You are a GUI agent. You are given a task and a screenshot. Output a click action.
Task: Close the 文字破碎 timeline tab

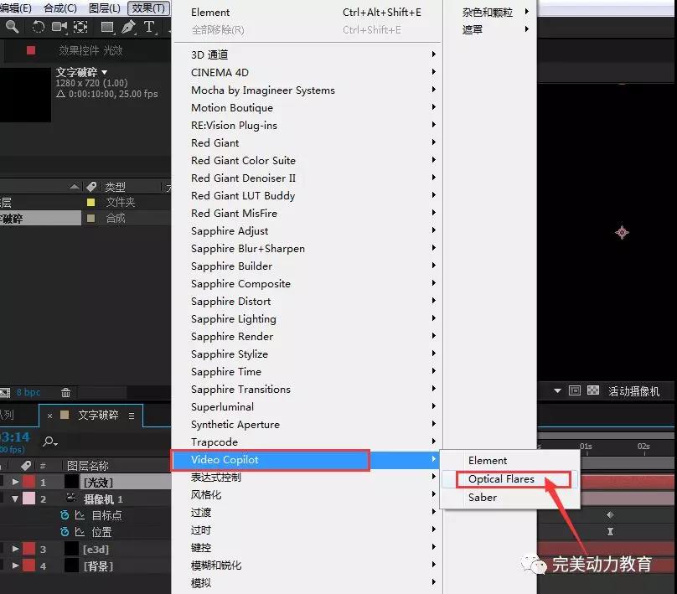[49, 416]
